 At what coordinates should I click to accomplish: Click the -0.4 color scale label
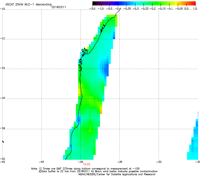[x=118, y=9]
